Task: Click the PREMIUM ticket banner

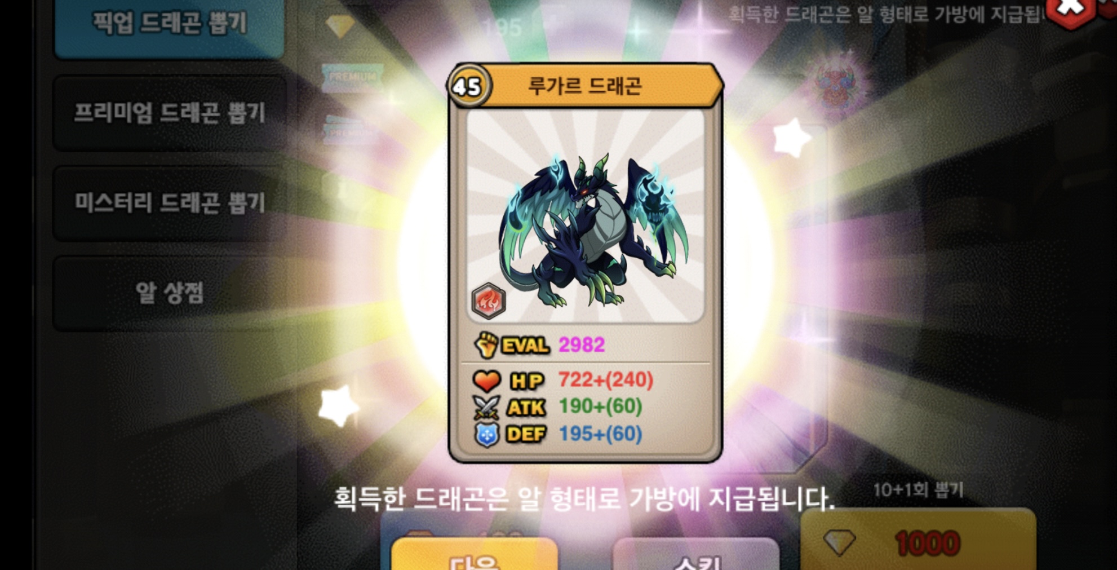Action: pyautogui.click(x=352, y=78)
